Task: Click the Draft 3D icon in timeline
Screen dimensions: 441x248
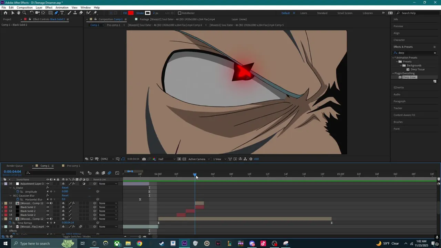Action: [90, 173]
